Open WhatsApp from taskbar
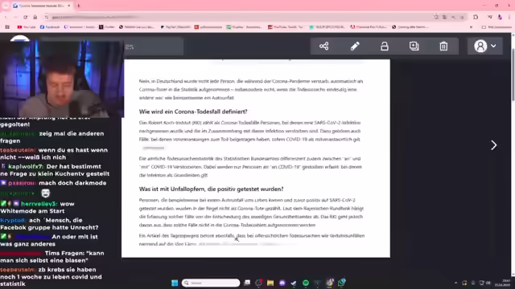The height and width of the screenshot is (289, 515). pos(341,283)
